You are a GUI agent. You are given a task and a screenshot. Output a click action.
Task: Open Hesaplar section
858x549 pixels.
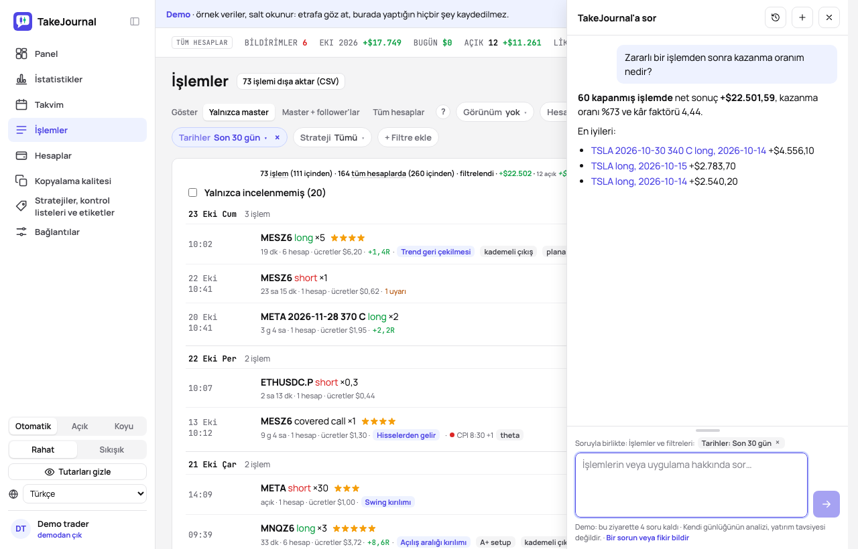(77, 155)
